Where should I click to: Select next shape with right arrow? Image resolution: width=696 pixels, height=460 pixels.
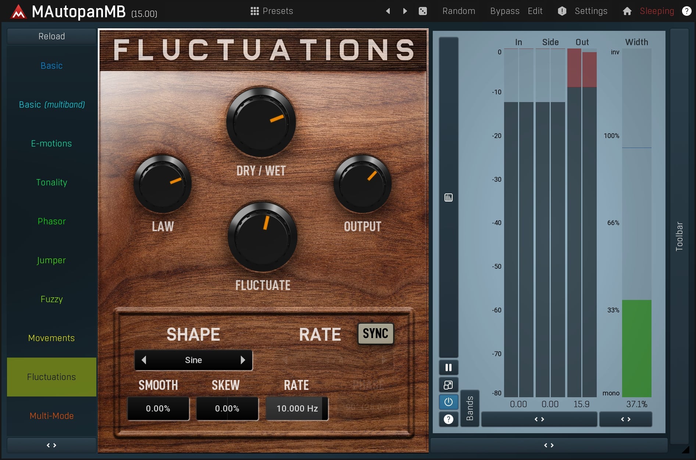[243, 360]
